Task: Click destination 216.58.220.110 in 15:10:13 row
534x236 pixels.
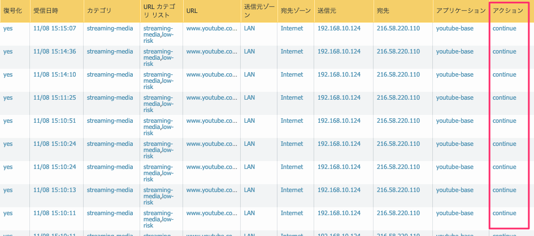Action: [x=398, y=190]
